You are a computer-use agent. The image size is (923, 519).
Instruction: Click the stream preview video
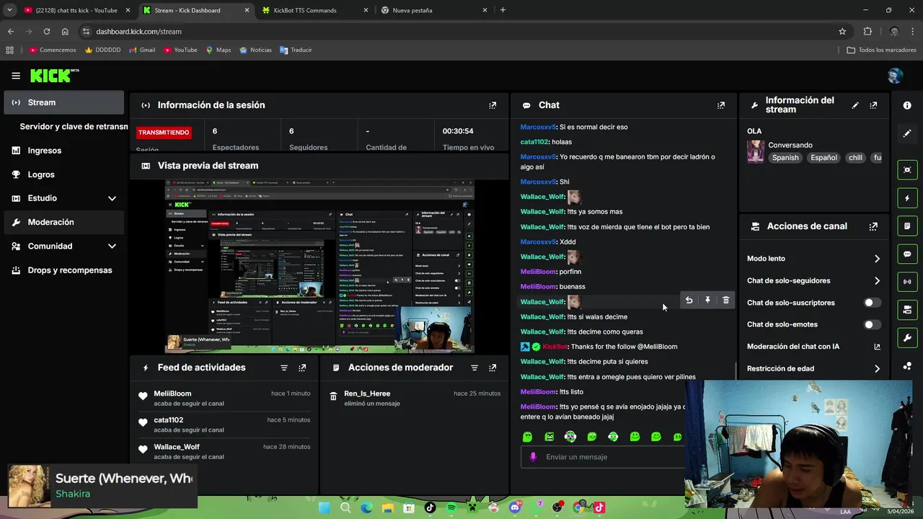point(319,267)
